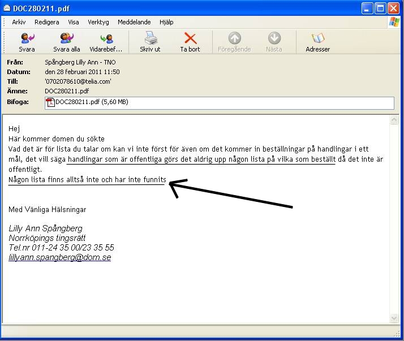404x341 pixels.
Task: Click the date den 28 februari 2011 11:50
Action: pos(82,72)
